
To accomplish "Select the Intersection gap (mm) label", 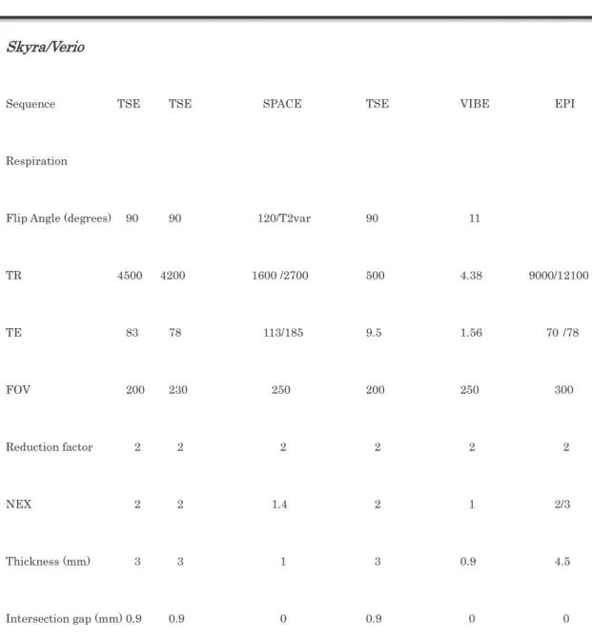I will point(64,619).
